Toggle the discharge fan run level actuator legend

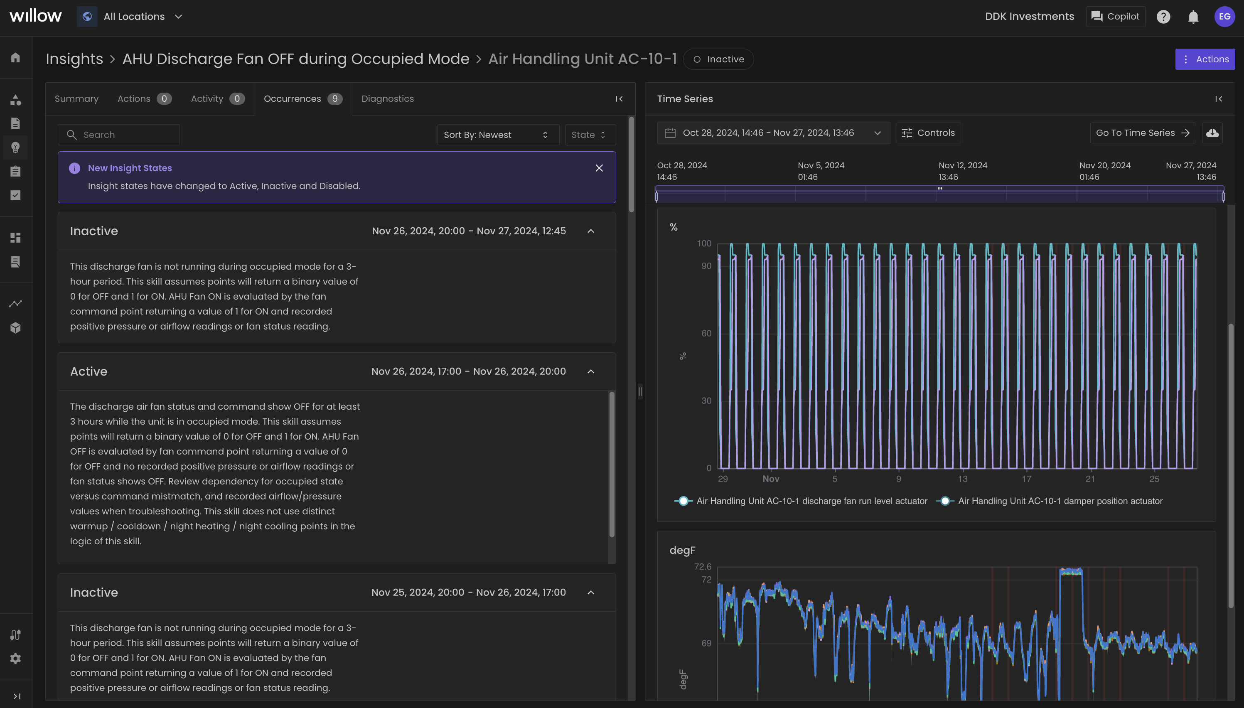[x=683, y=501]
